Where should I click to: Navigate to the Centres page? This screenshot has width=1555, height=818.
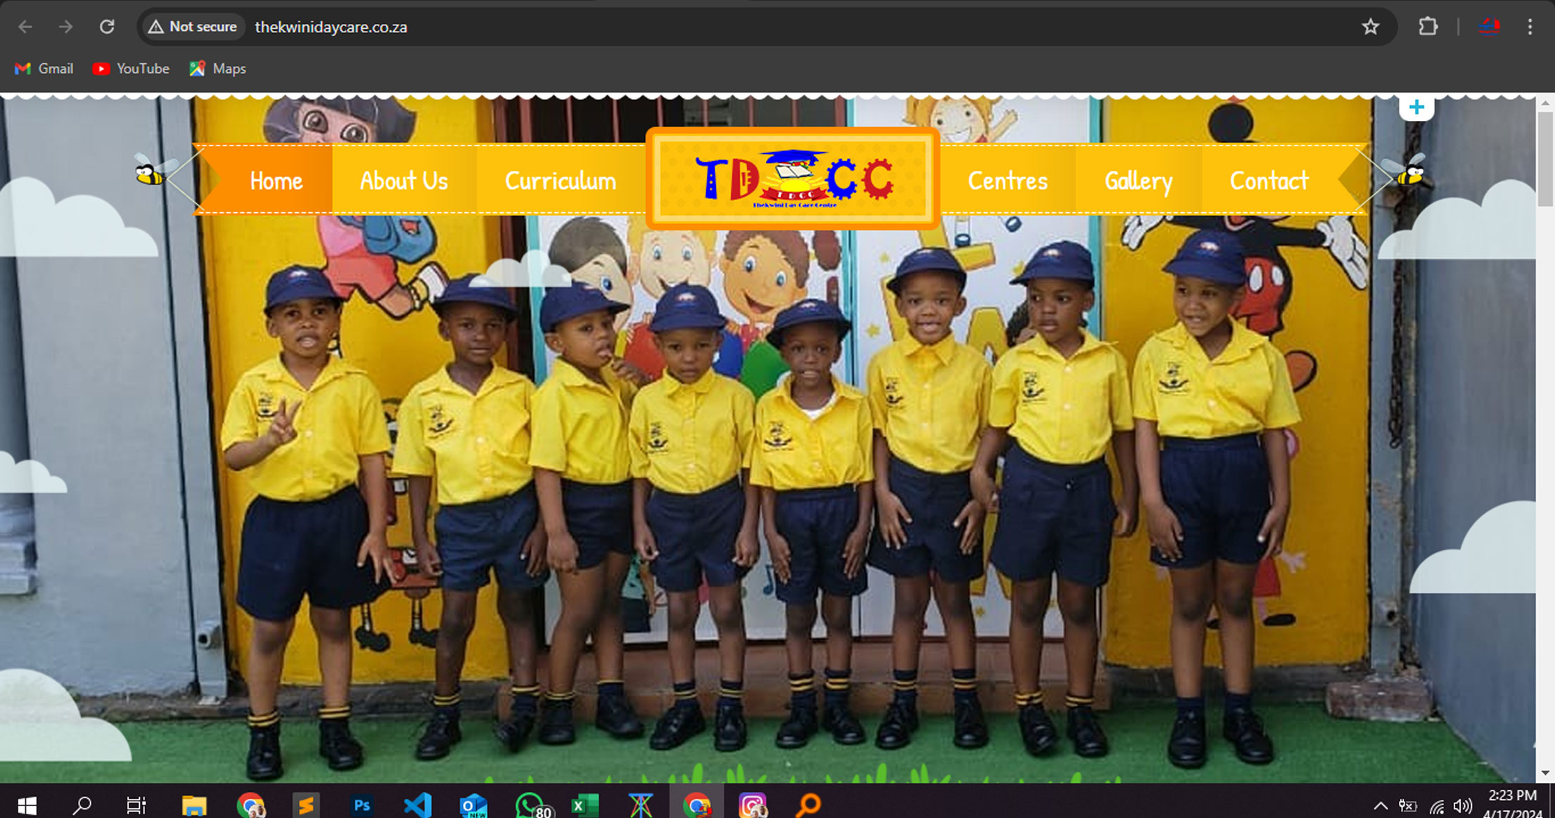(x=1007, y=181)
